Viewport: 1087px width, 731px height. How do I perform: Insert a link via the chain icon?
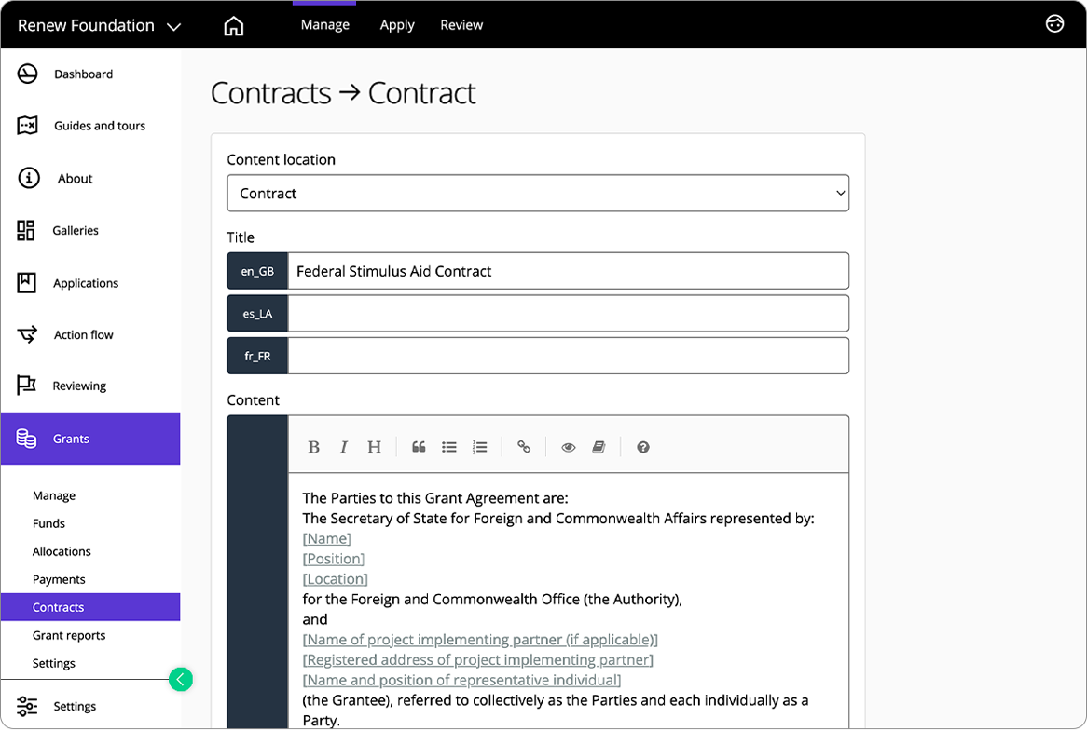(524, 448)
